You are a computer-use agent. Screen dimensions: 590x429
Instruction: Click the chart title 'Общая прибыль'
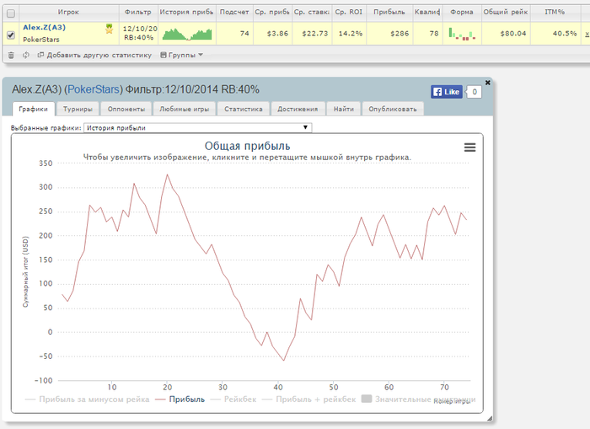[247, 146]
